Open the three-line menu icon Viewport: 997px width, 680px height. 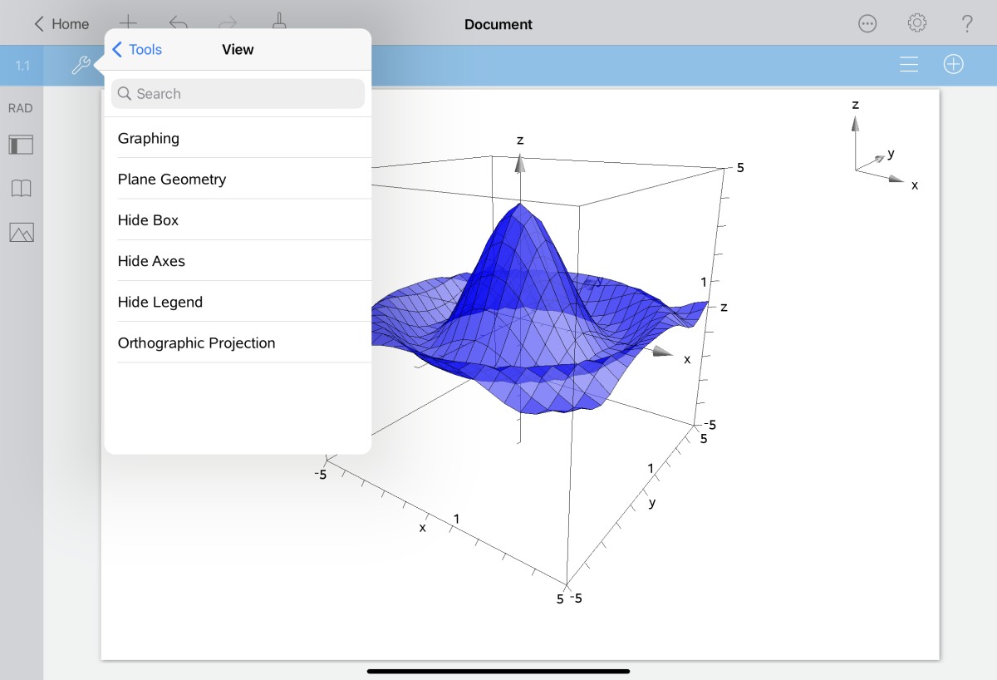coord(909,65)
